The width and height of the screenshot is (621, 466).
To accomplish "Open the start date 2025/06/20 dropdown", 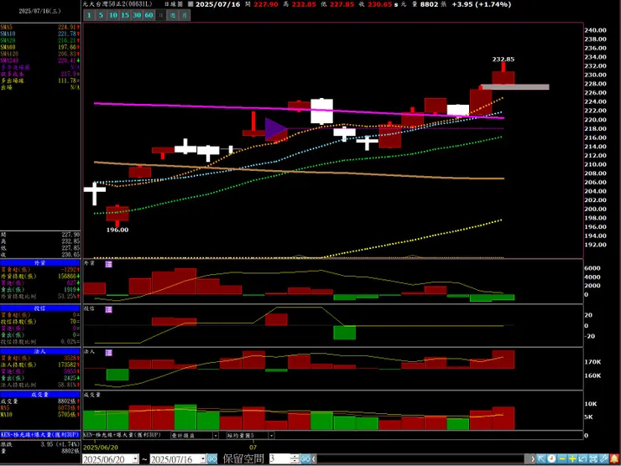I will coord(135,459).
